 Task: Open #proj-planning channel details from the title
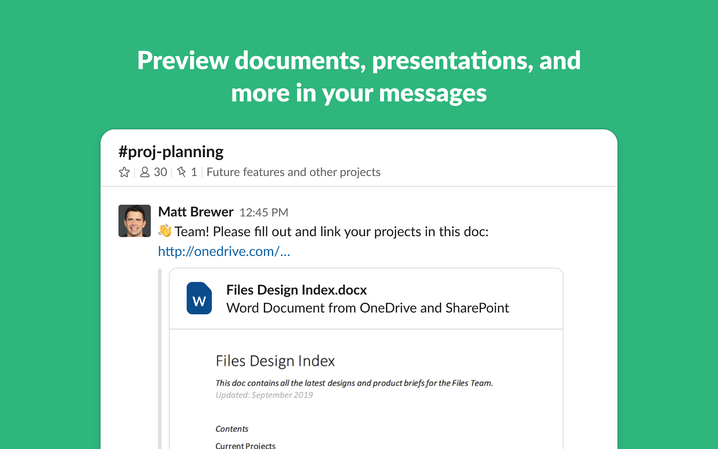[x=171, y=152]
